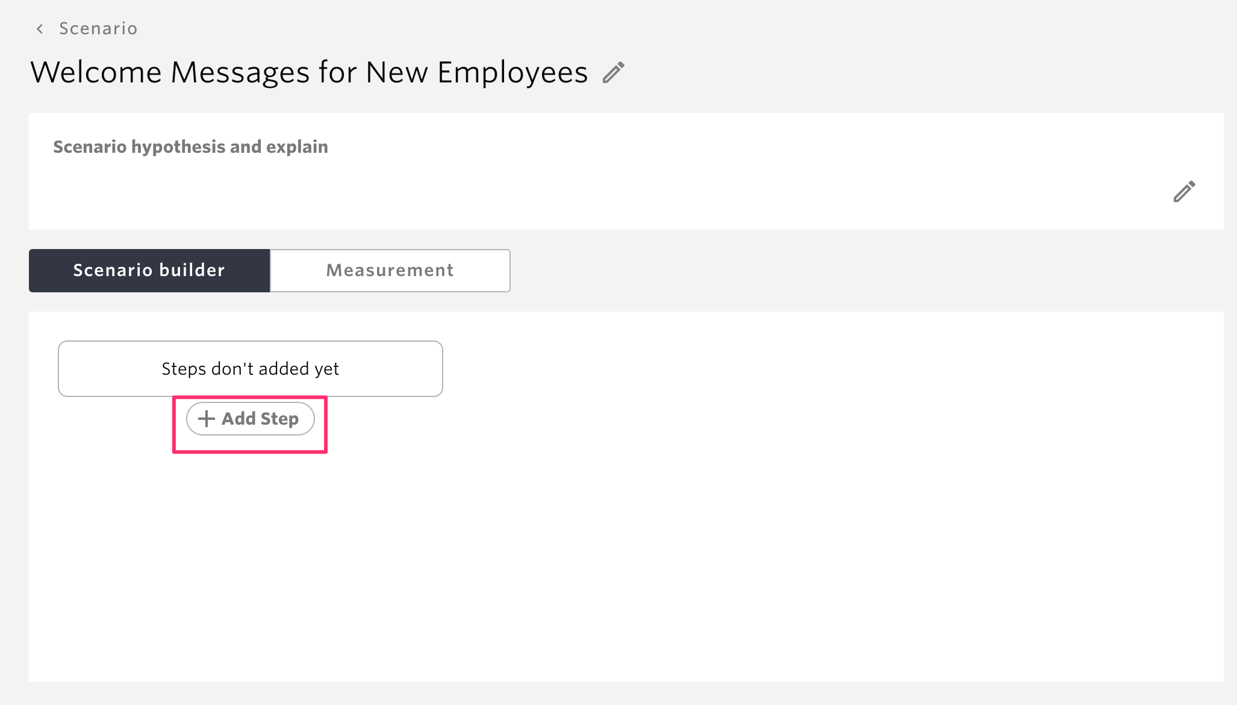Edit the scenario hypothesis using the pencil icon
The width and height of the screenshot is (1237, 705).
coord(1184,191)
